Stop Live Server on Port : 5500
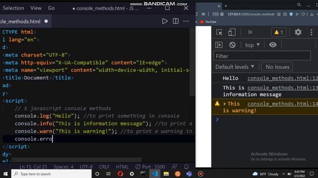 click(150, 167)
